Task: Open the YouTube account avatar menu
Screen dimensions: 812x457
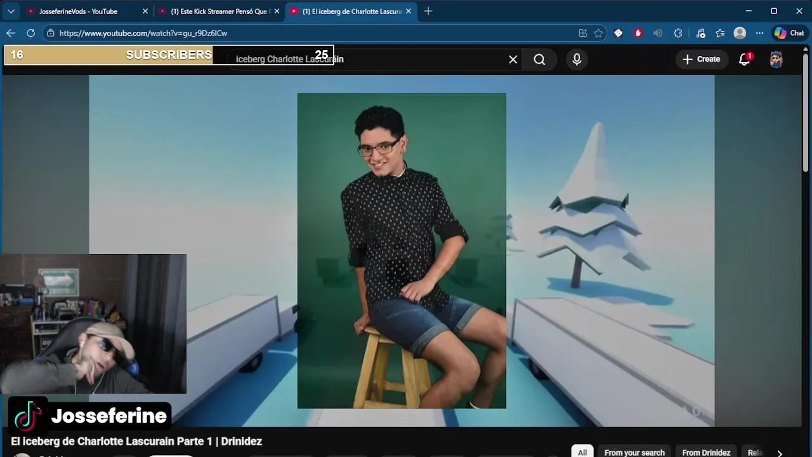Action: pyautogui.click(x=776, y=60)
